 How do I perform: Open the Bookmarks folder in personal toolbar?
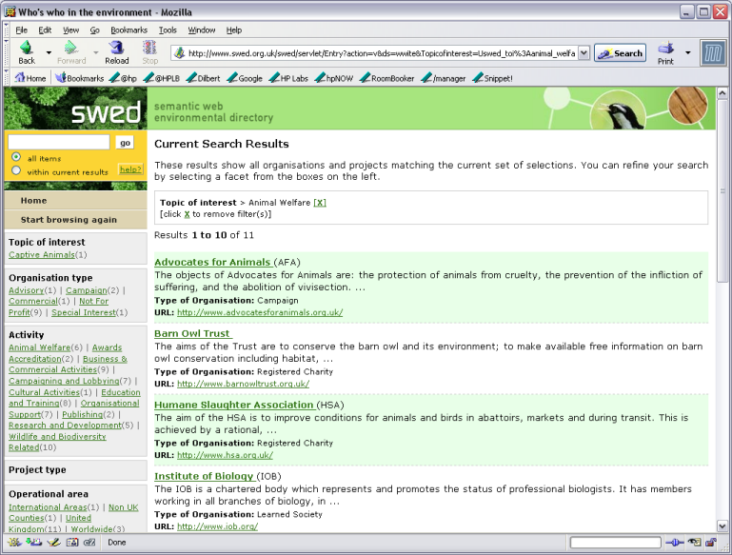(78, 78)
